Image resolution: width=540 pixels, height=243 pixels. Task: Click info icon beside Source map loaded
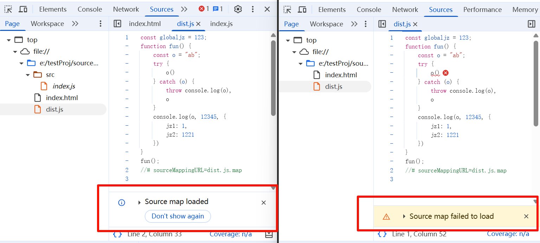pos(122,203)
